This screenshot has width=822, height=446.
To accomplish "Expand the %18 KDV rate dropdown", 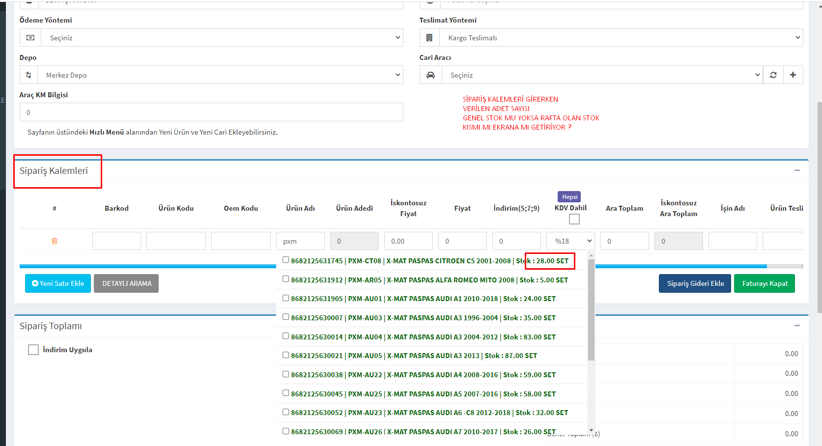I will 570,241.
